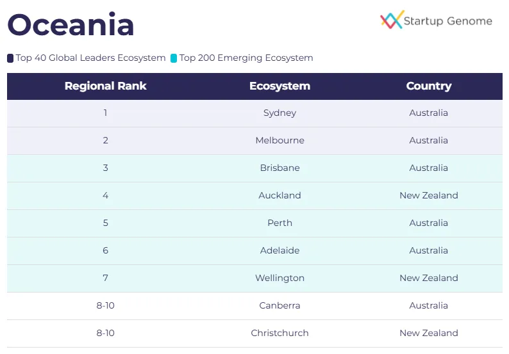509x354 pixels.
Task: Click the Perth ecosystem entry
Action: 280,223
